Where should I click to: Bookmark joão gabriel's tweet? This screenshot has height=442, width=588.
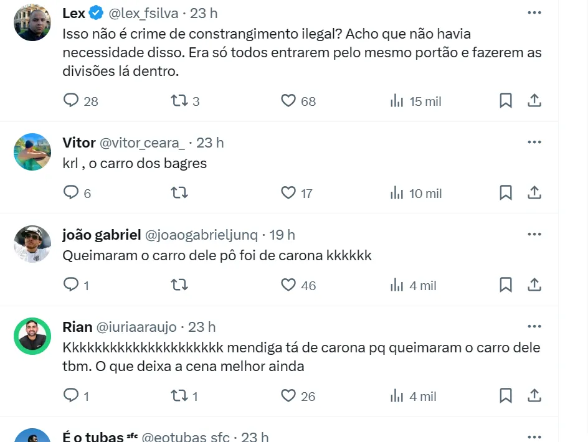click(x=506, y=284)
